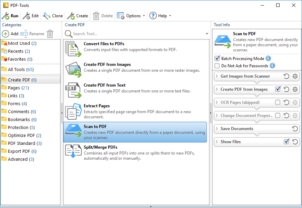Open the Help dropdown menu
The image size is (302, 208).
[160, 16]
